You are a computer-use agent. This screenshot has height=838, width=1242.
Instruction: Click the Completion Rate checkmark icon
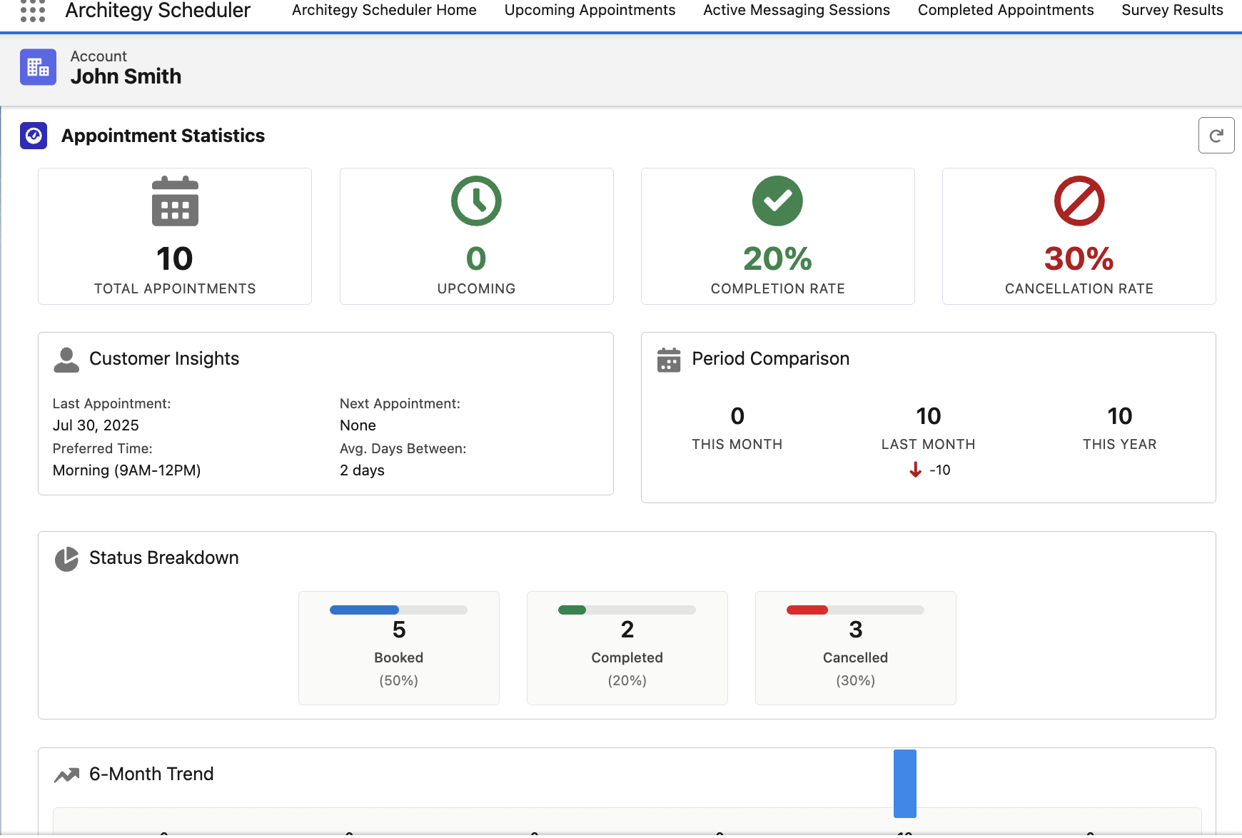(777, 201)
